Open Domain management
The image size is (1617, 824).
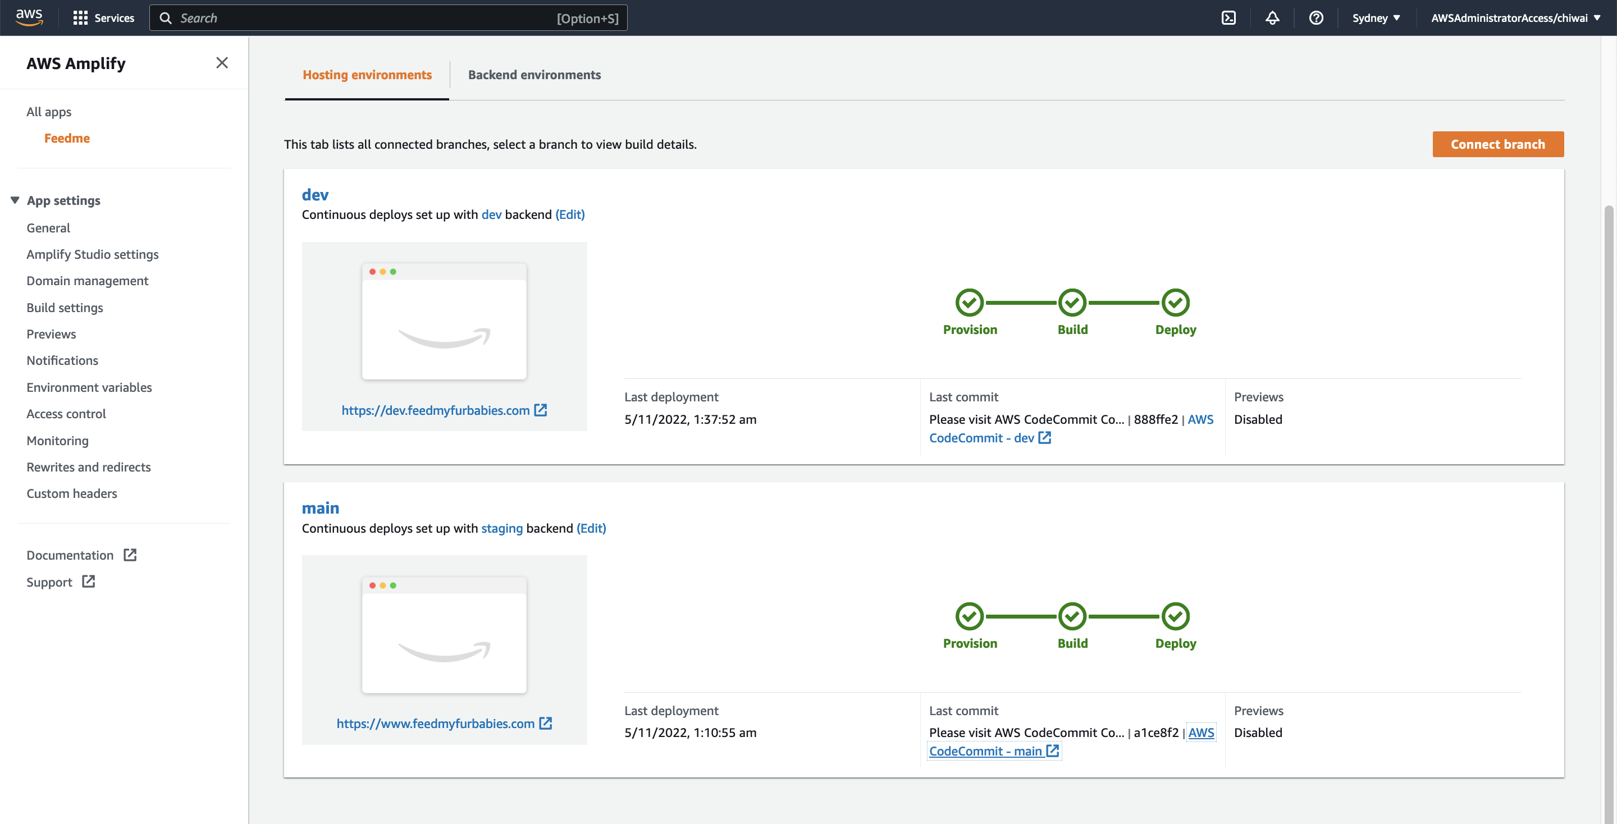(x=87, y=281)
